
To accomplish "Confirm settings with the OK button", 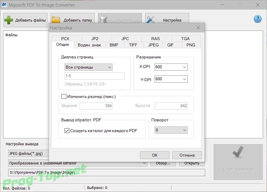I will click(x=155, y=155).
